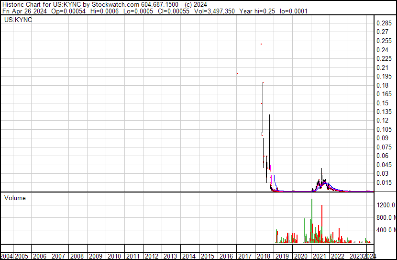The image size is (397, 260).
Task: Select the 2015 year label on the time axis
Action: point(208,256)
